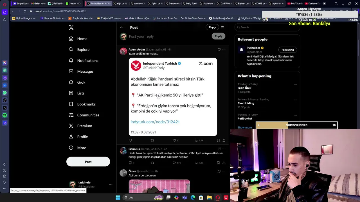This screenshot has width=360, height=202.
Task: Open the more options menu on Ertan Gs's reply
Action: [224, 149]
